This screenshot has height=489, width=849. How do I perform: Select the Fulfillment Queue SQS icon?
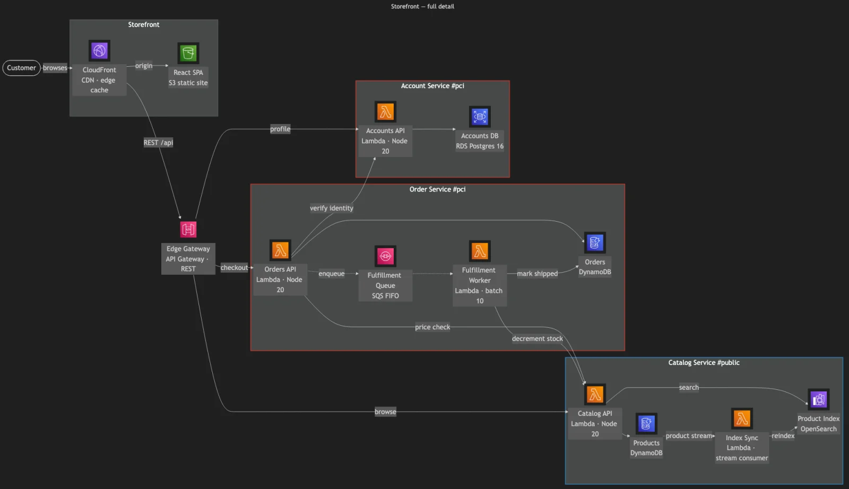point(385,256)
